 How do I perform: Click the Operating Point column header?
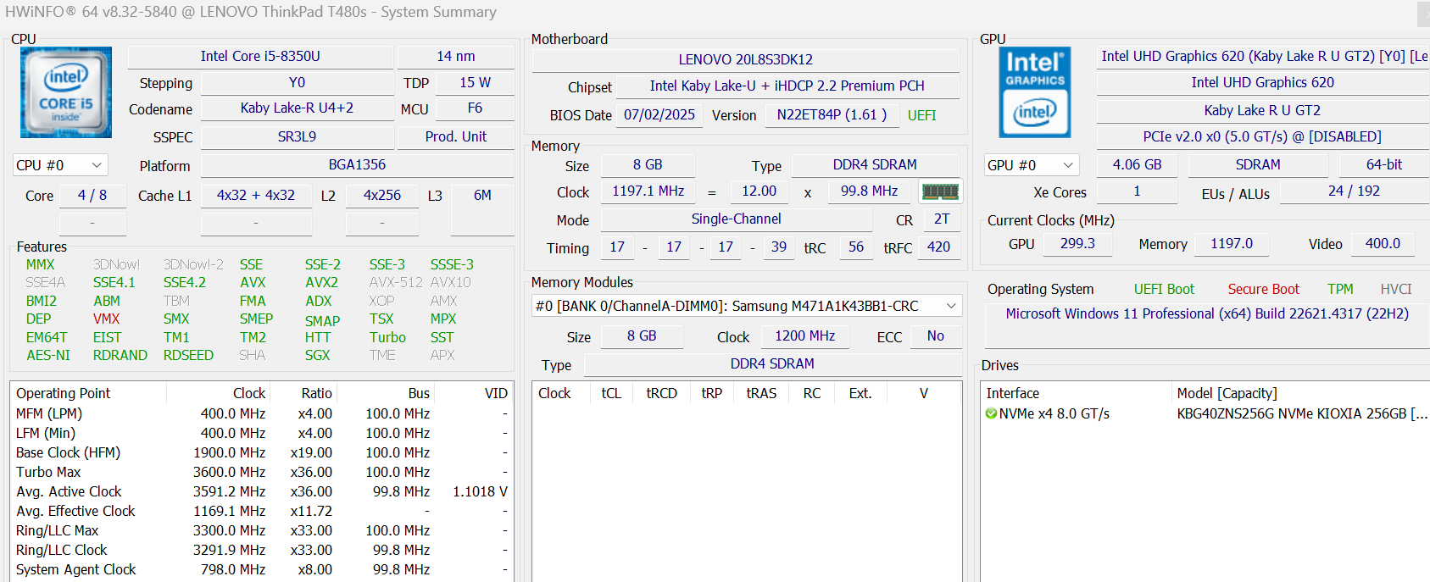[x=64, y=393]
